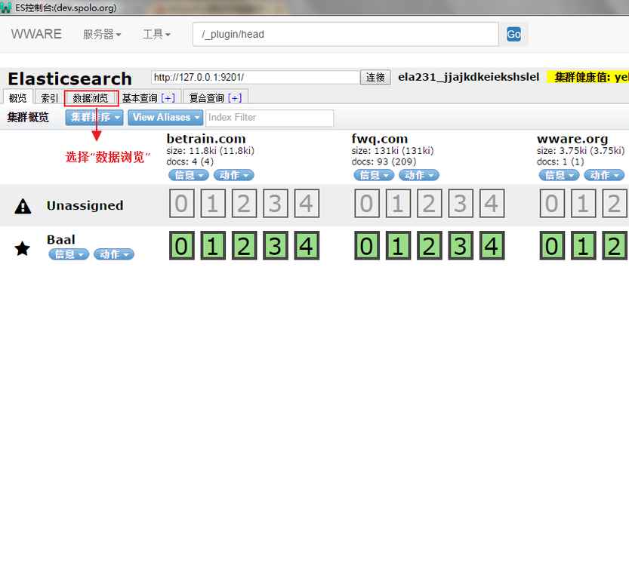The height and width of the screenshot is (578, 629).
Task: Expand the View Aliases dropdown
Action: [165, 118]
